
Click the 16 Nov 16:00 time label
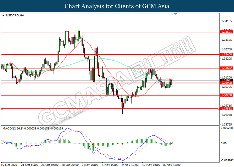point(171,165)
